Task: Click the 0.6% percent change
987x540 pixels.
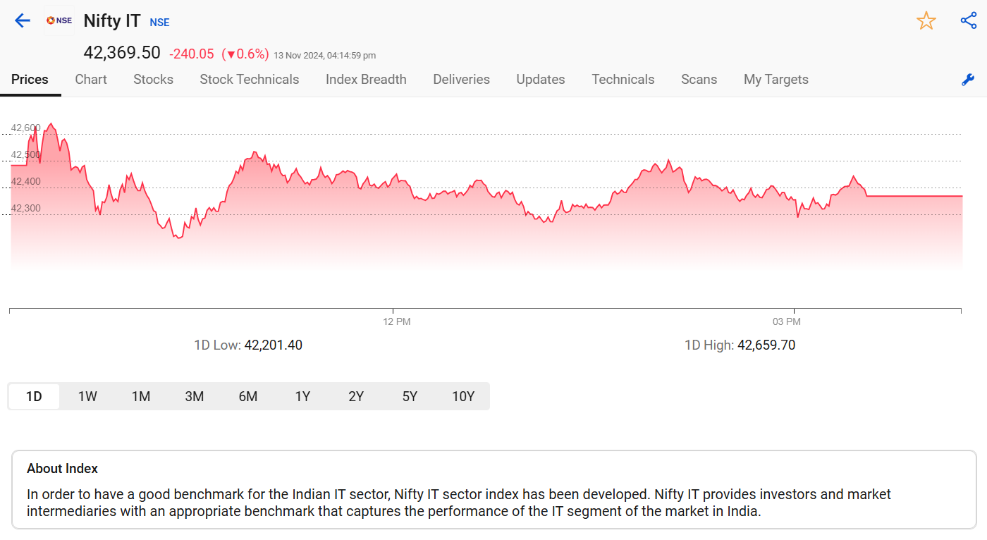Action: [245, 54]
